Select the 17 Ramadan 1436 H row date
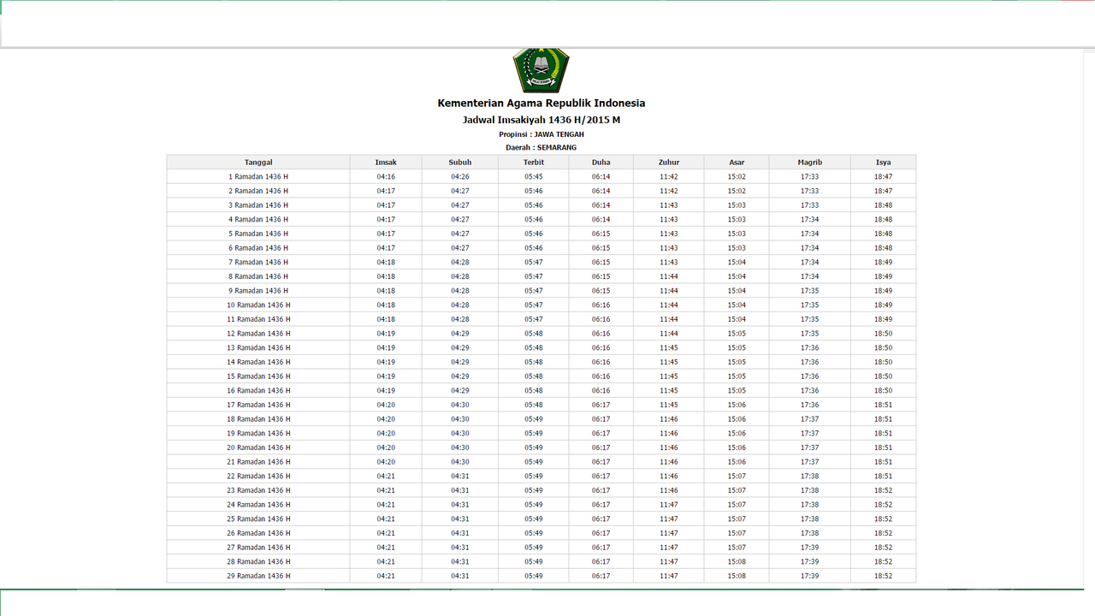 pyautogui.click(x=258, y=405)
